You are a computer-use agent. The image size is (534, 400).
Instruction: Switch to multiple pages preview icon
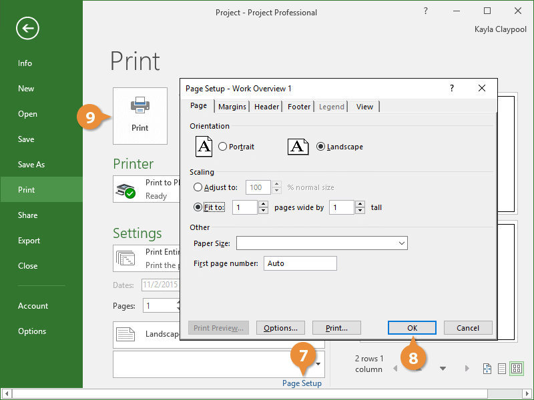point(516,368)
